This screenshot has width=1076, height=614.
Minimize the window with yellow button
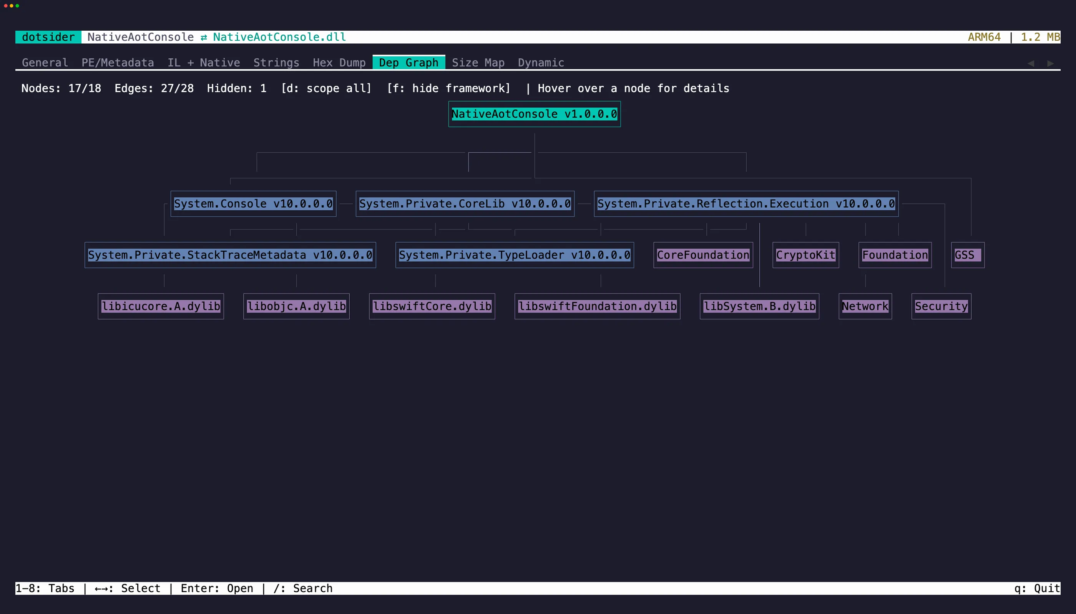click(x=12, y=6)
